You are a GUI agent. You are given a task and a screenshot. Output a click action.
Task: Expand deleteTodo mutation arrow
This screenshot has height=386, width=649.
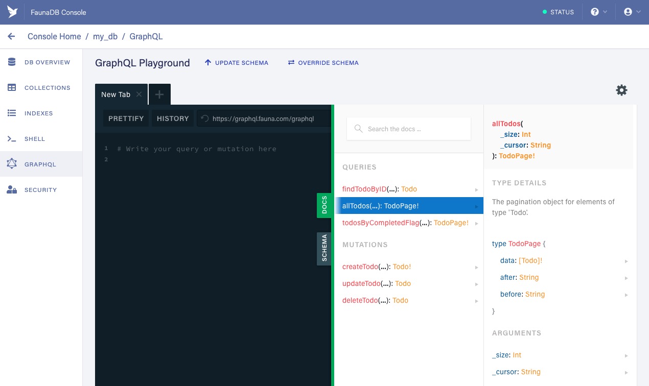476,301
